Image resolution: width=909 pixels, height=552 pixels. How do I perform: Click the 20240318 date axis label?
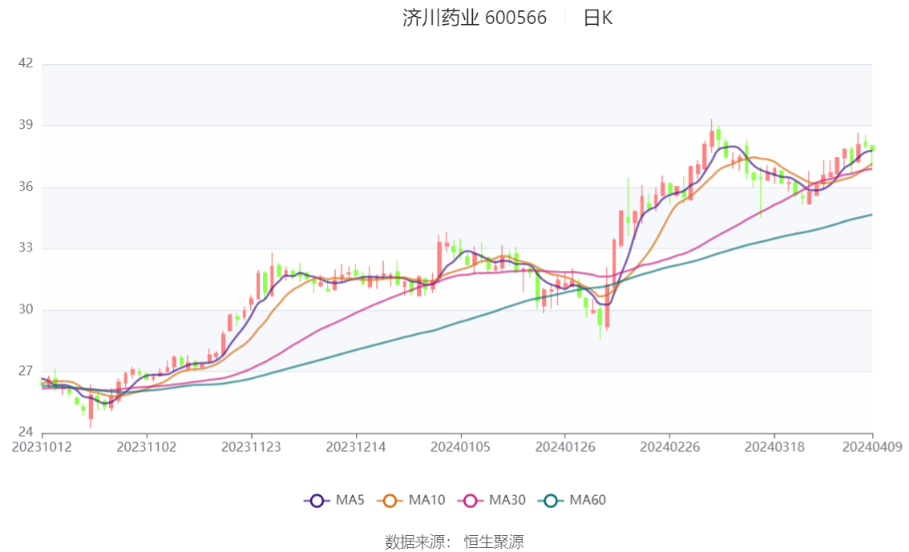pyautogui.click(x=774, y=447)
